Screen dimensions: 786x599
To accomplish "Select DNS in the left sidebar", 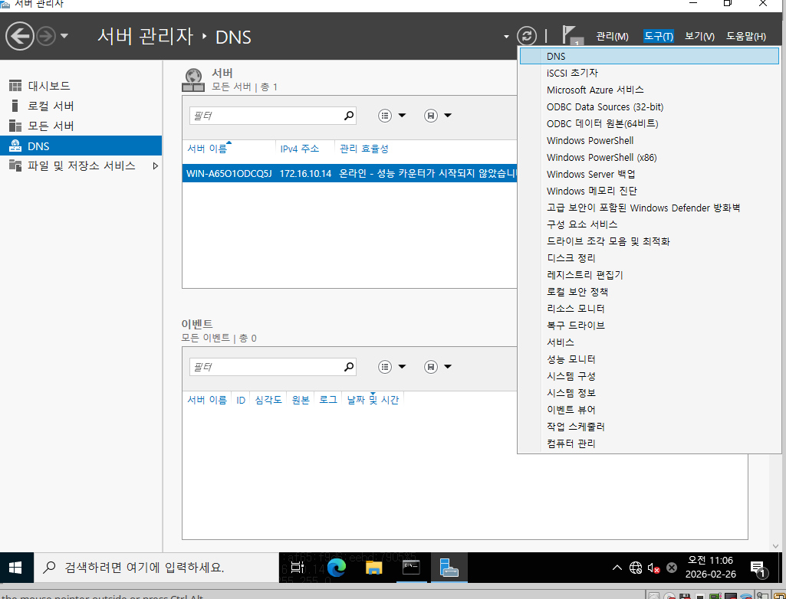I will [81, 146].
